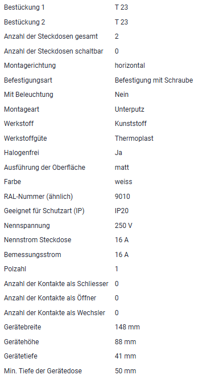Select Min. Tiefe der Gerätedose value
The height and width of the screenshot is (379, 211).
tap(125, 371)
